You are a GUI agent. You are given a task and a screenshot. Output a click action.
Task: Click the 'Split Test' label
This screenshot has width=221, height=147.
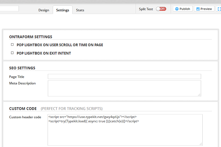[146, 9]
